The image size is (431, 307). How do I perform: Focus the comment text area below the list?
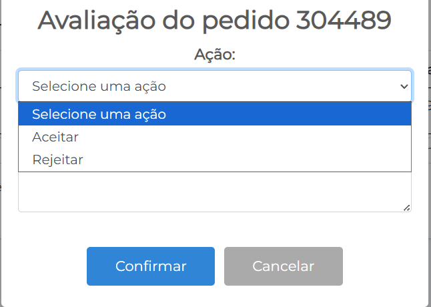213,192
